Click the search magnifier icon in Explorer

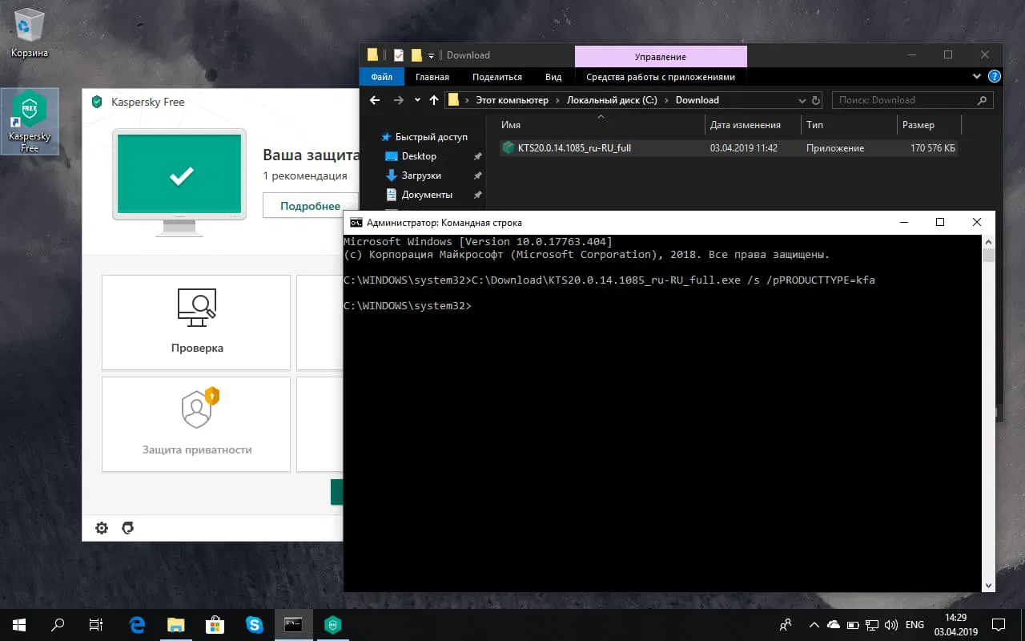point(983,100)
